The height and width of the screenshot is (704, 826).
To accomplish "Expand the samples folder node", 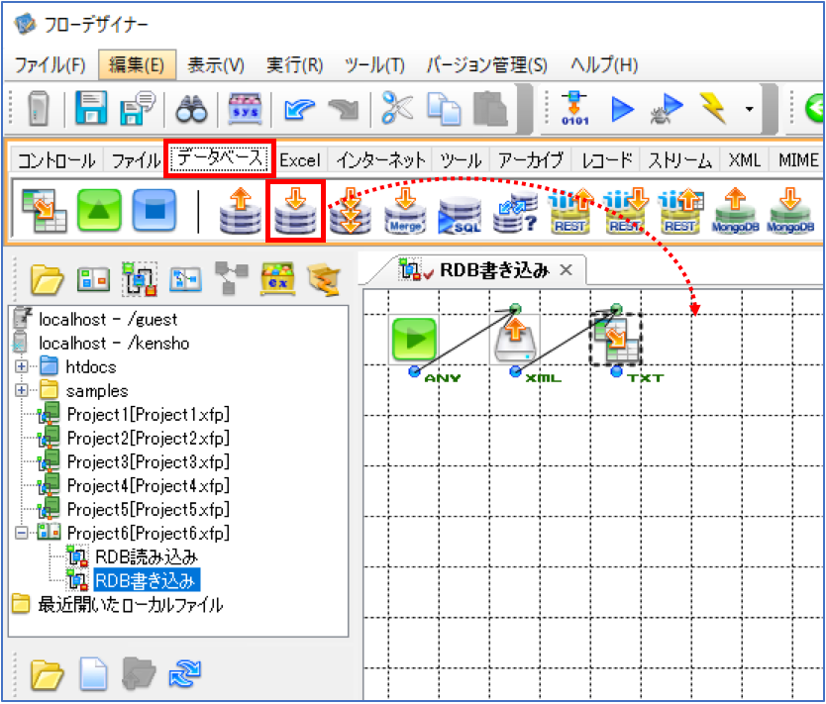I will [x=22, y=390].
